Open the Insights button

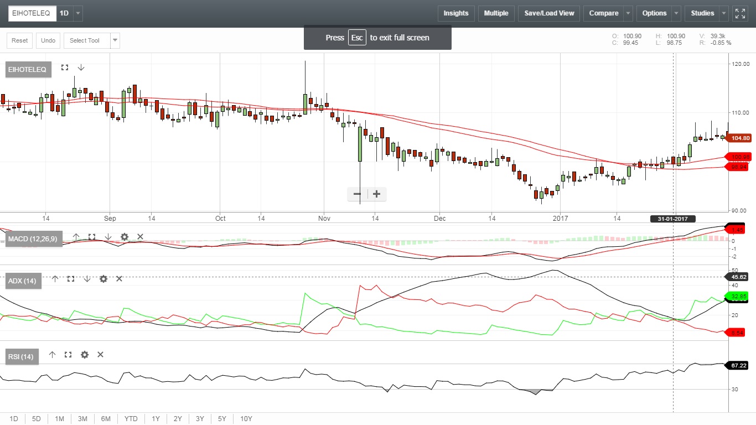click(x=456, y=13)
